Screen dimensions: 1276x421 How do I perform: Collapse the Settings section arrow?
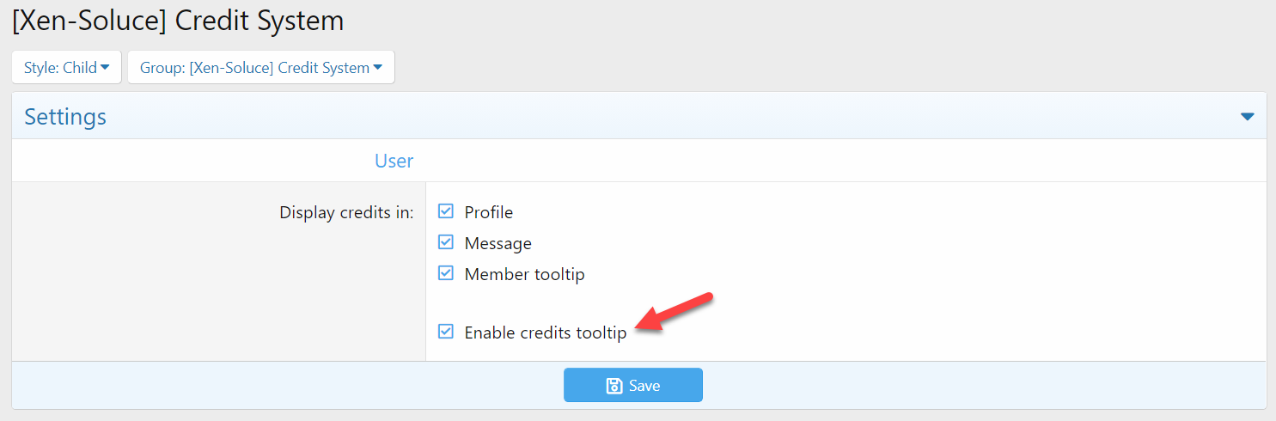point(1248,117)
